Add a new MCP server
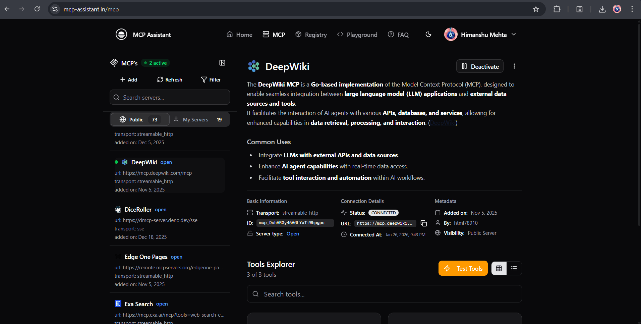This screenshot has width=641, height=324. coord(128,79)
